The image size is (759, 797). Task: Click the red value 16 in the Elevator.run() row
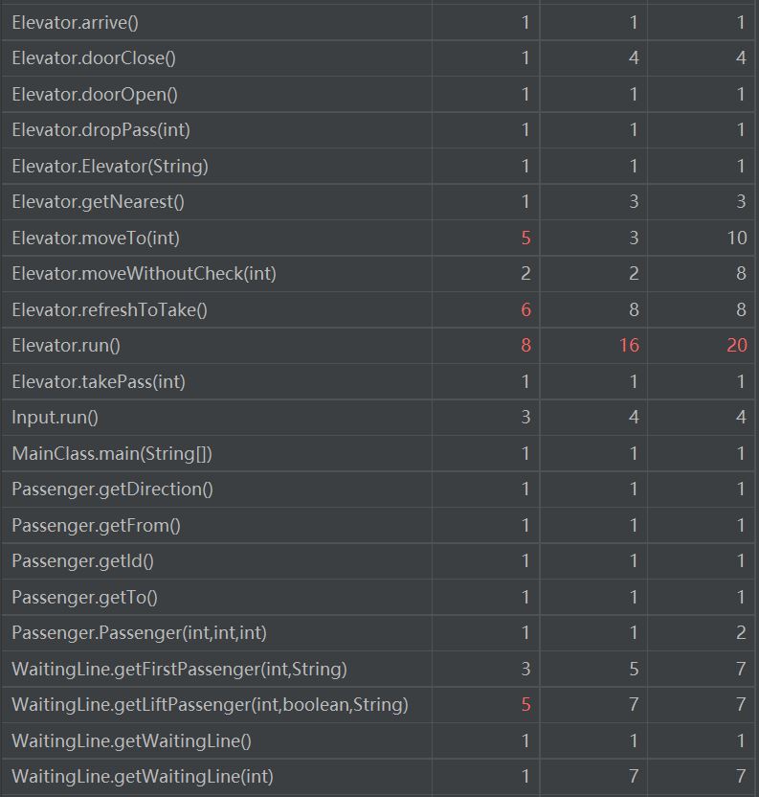628,346
